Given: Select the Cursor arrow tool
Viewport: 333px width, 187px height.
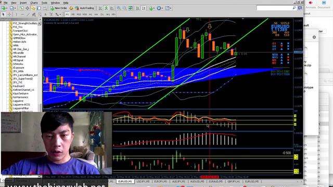Looking at the screenshot, I should [3, 14].
